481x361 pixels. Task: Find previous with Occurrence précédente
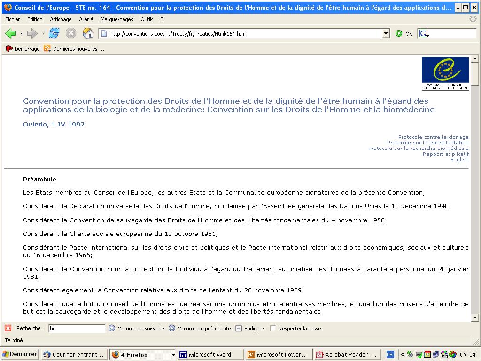(x=200, y=329)
